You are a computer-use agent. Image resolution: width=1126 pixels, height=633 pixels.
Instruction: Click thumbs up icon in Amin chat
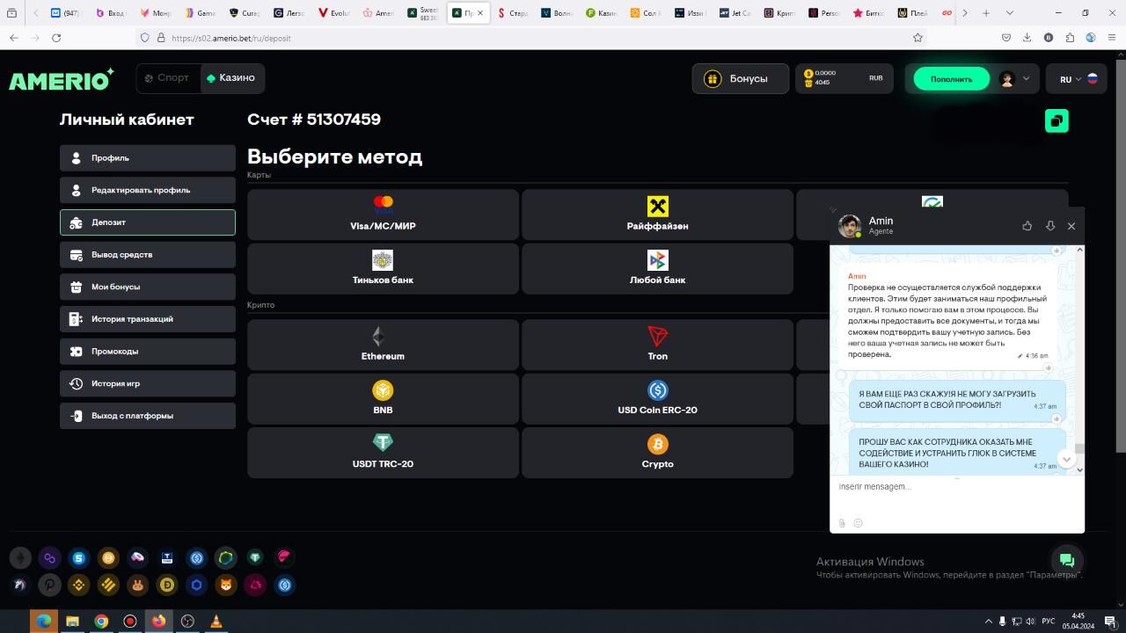point(1027,226)
